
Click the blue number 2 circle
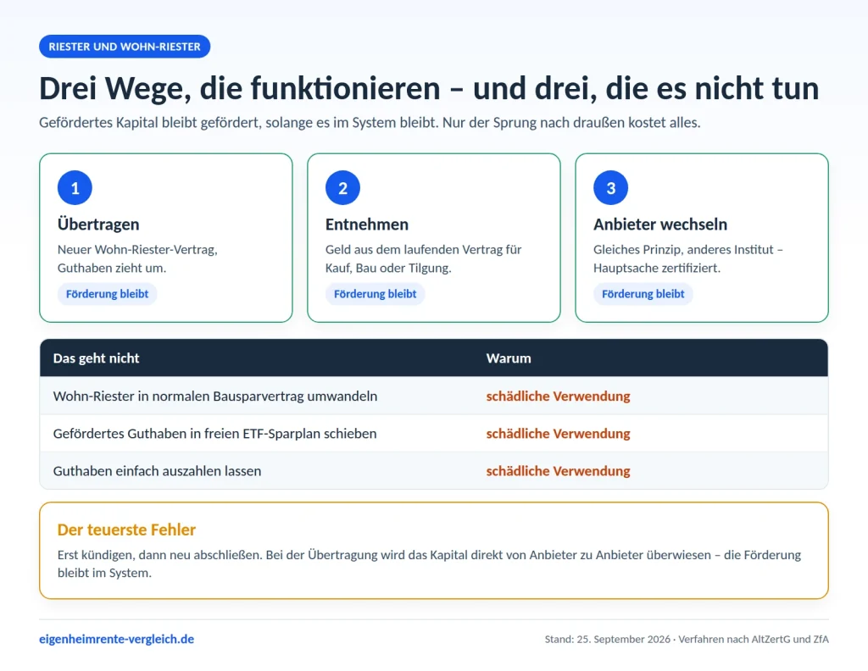342,188
